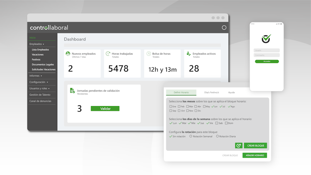Open Lista Empleados submenu item
Screen dimensions: 311x175
click(40, 50)
